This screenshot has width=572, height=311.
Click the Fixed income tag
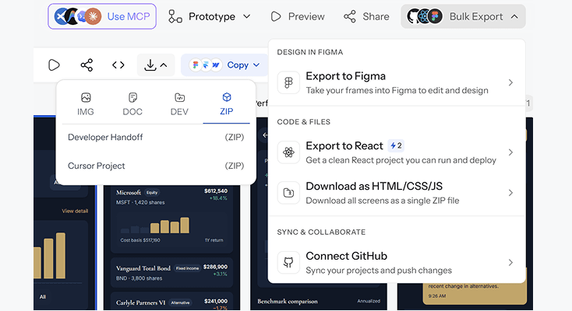[x=187, y=268]
